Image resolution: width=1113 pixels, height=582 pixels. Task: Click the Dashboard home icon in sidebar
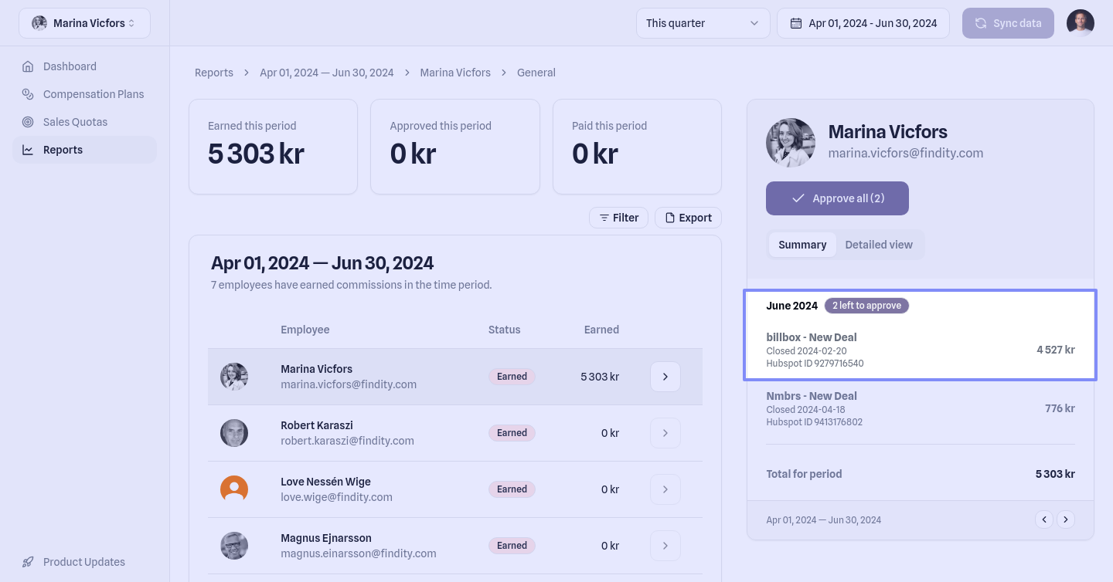28,66
